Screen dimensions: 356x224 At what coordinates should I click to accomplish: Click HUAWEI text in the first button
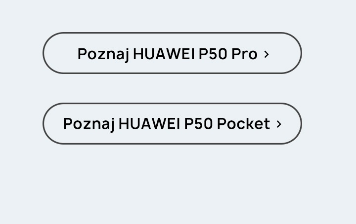click(x=164, y=54)
